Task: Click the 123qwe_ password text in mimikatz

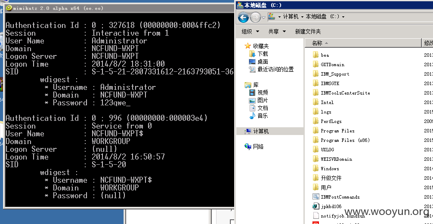Action: click(115, 103)
